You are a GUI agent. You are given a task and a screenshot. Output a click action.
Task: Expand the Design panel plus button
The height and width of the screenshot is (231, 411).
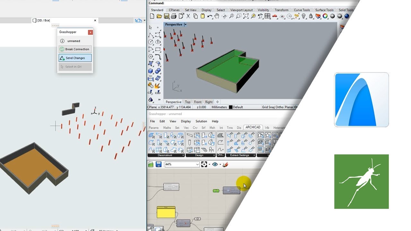tap(214, 155)
